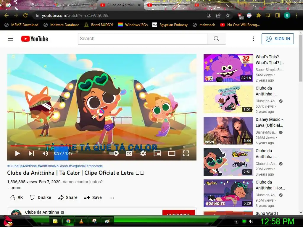The image size is (303, 227).
Task: Open the uBlock extension showing 21
Action: point(240,16)
